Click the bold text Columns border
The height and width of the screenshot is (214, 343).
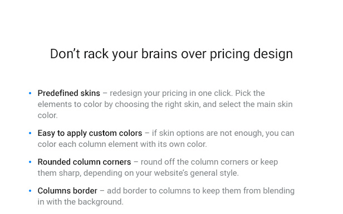[x=67, y=191]
